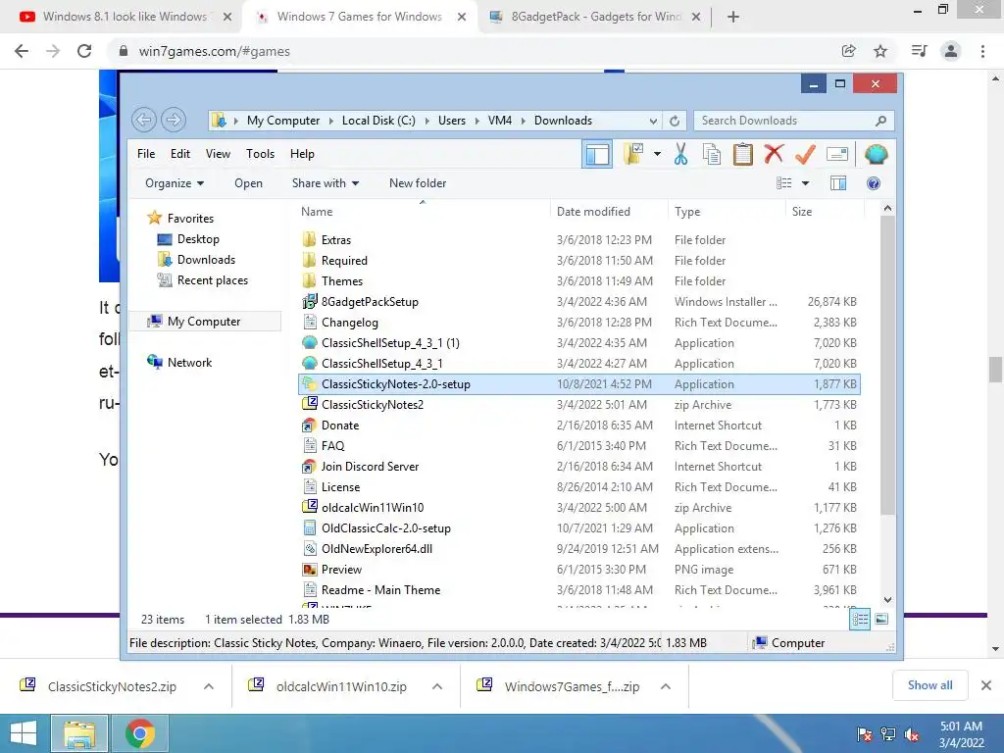
Task: Click the Chrome share page icon
Action: [848, 51]
